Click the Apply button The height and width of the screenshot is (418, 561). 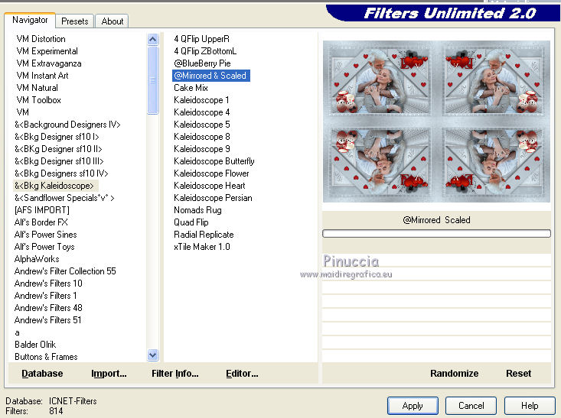[413, 406]
